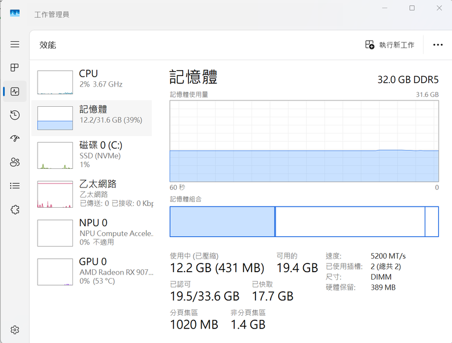Open Services puzzle page icon
Image resolution: width=452 pixels, height=343 pixels.
[x=14, y=210]
